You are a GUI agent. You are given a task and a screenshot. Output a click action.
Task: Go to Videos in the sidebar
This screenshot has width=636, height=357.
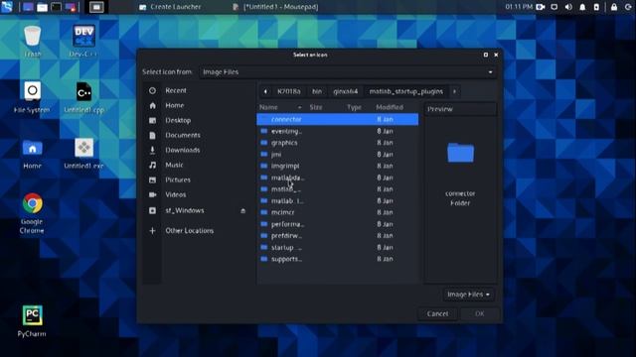[175, 194]
